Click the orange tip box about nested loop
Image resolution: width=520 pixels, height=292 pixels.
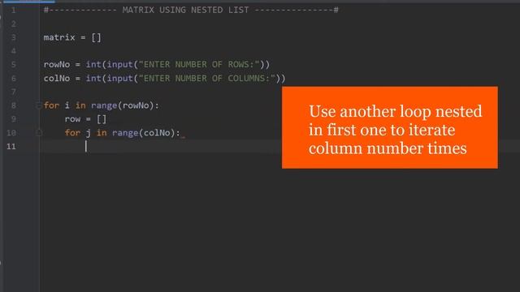click(390, 127)
